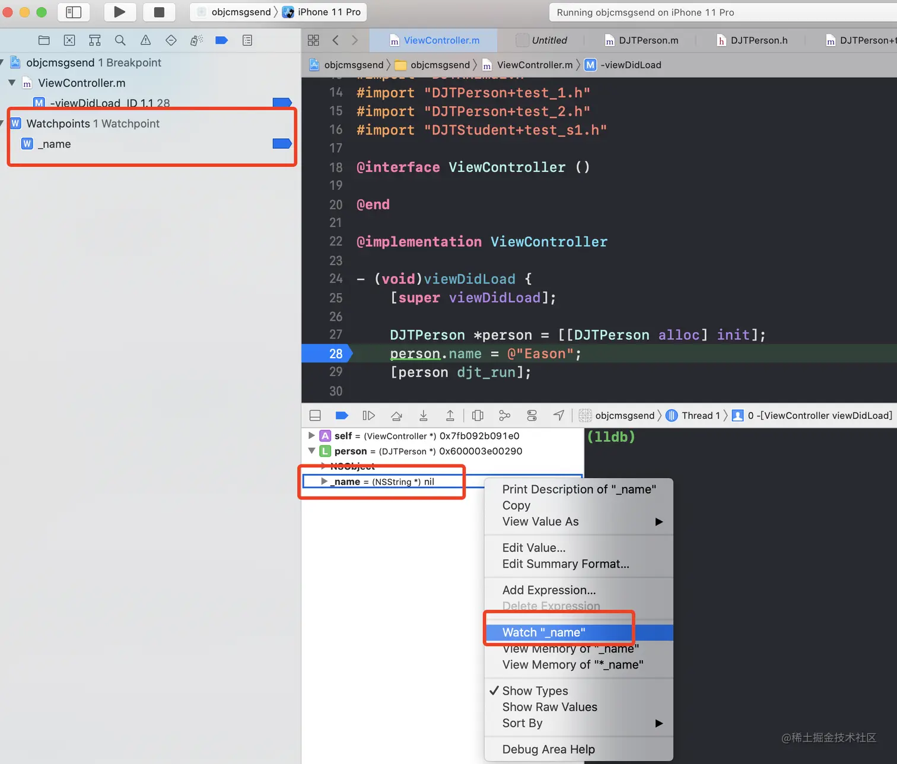897x764 pixels.
Task: Choose Edit Summary Format...
Action: 579,564
